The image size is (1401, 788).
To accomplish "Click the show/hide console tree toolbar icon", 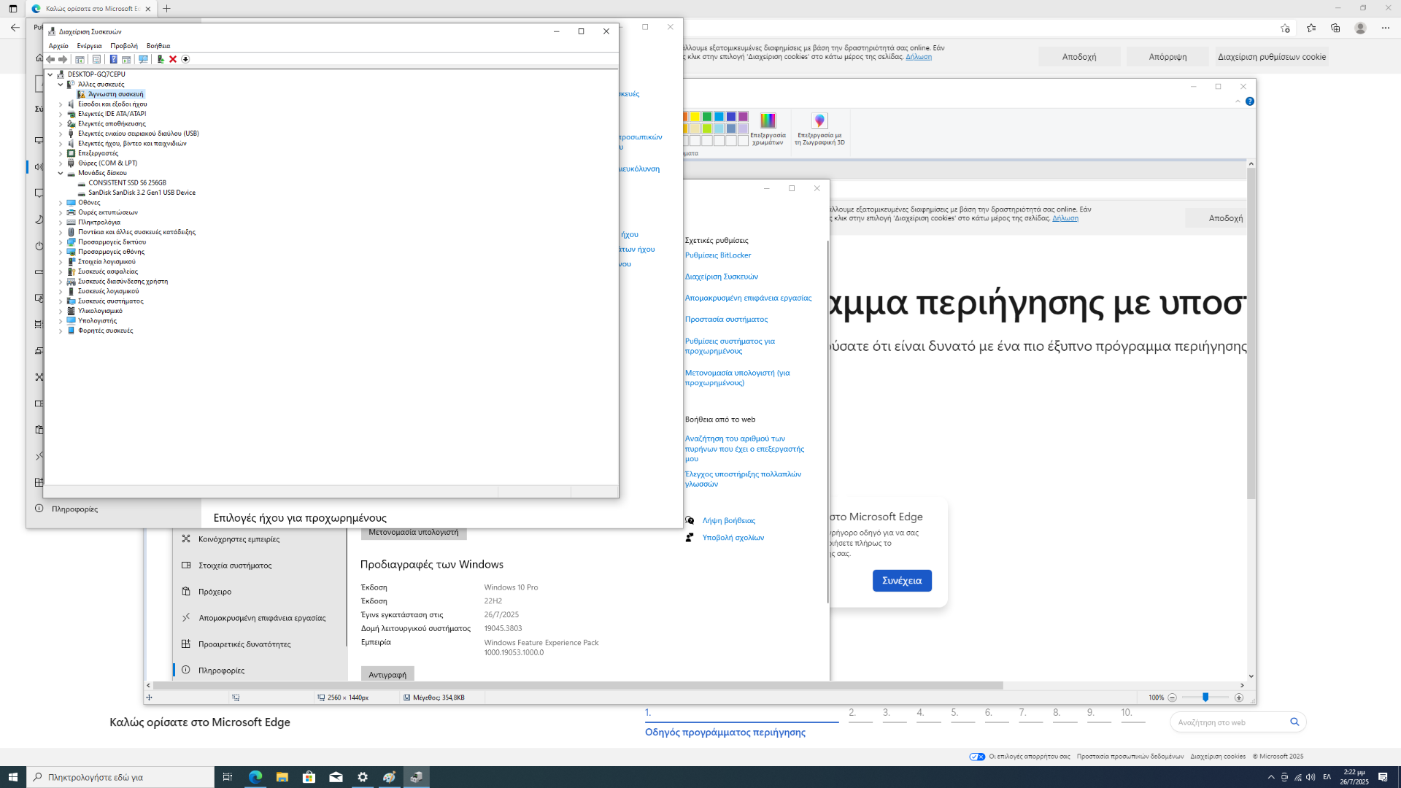I will [80, 59].
